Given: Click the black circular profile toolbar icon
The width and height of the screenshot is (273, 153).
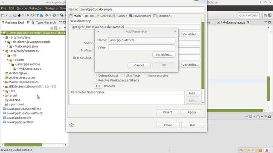Looking at the screenshot, I should [x=19, y=15].
